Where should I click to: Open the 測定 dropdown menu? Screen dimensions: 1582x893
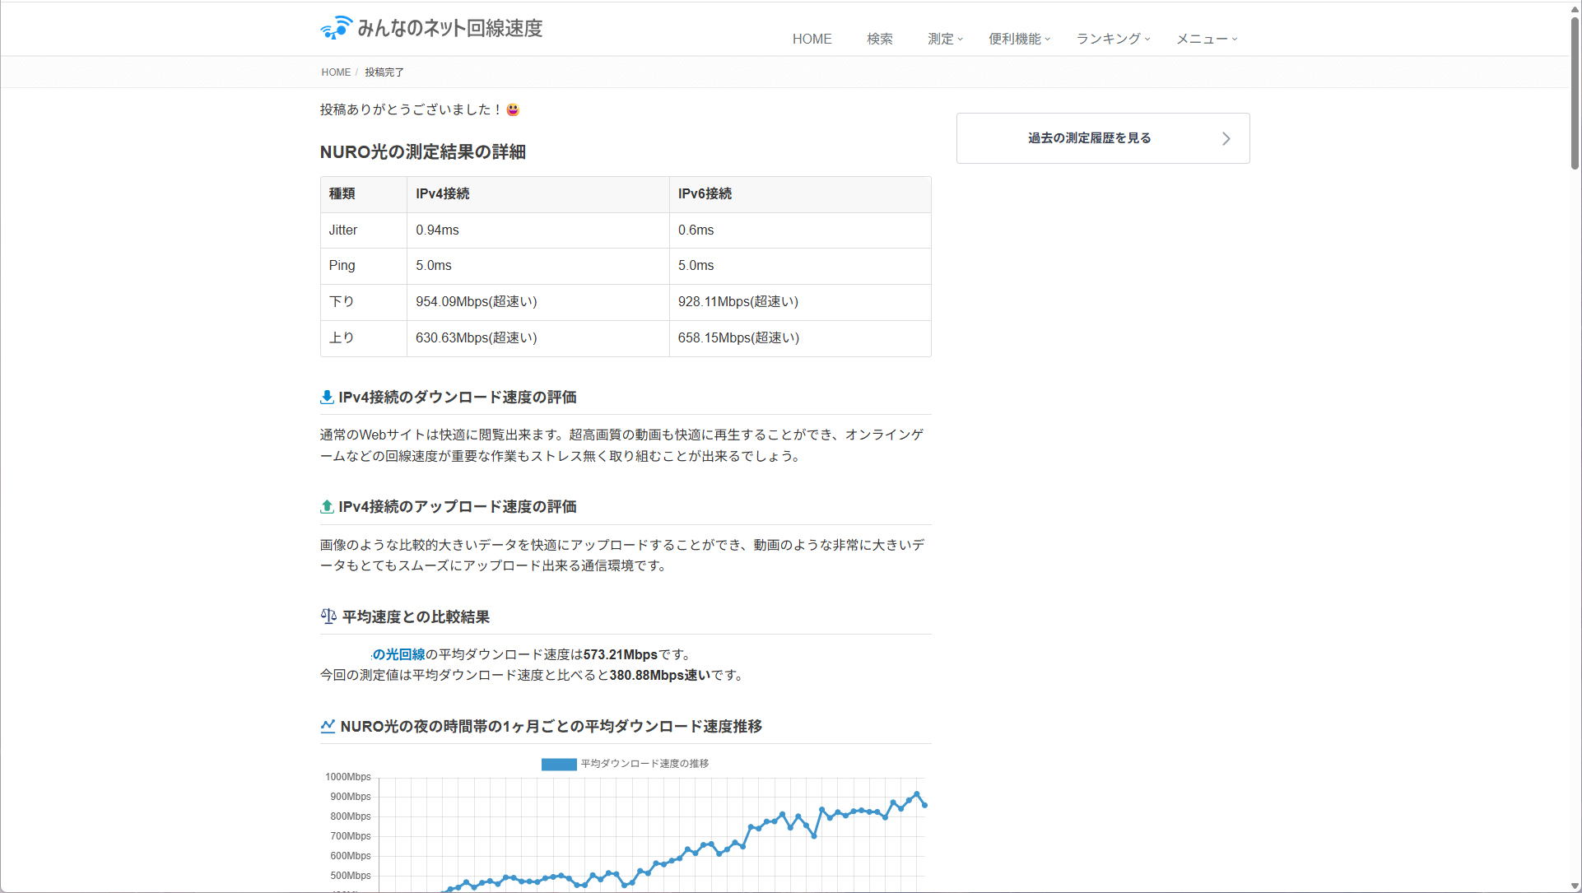944,39
